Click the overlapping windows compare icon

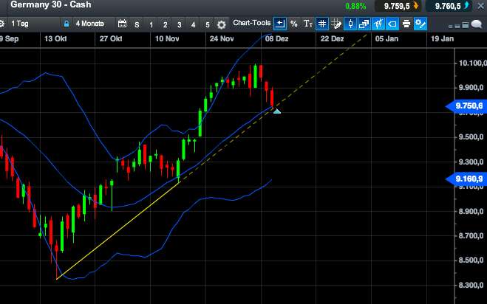tap(364, 24)
